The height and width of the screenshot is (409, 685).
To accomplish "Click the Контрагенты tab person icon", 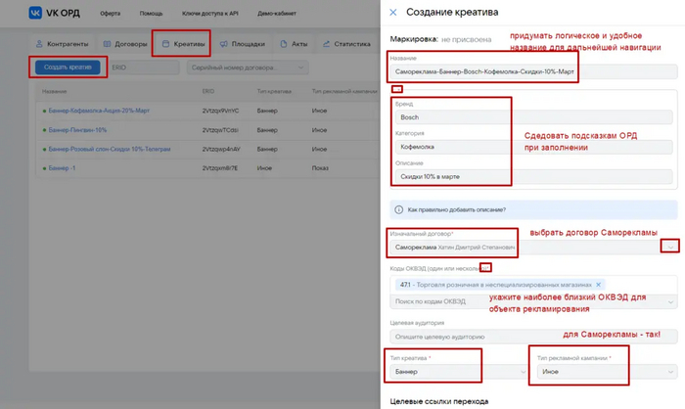I will click(x=39, y=44).
